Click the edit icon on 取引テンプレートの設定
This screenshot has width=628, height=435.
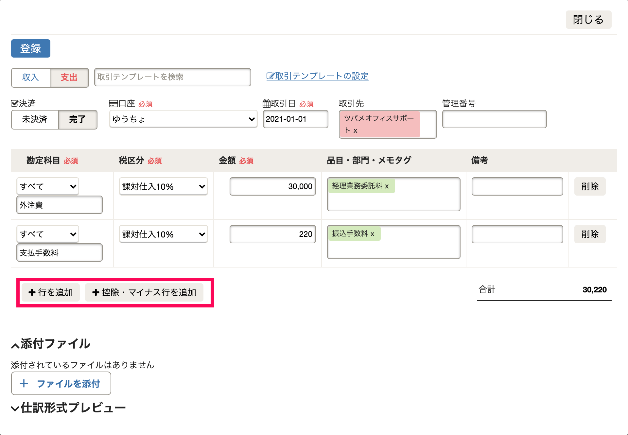pyautogui.click(x=270, y=76)
